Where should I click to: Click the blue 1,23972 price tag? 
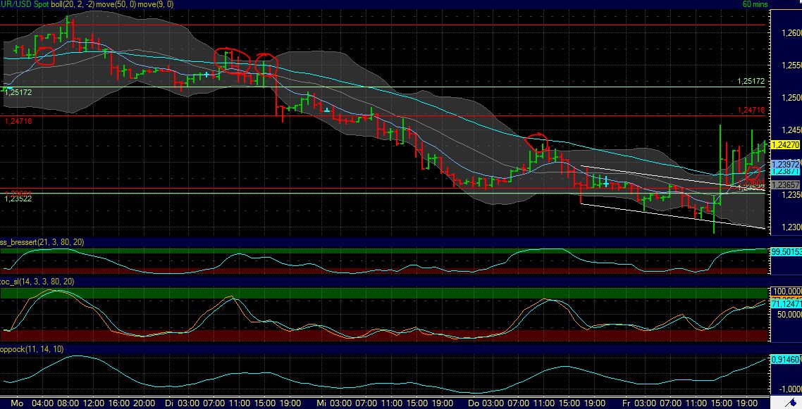point(786,164)
